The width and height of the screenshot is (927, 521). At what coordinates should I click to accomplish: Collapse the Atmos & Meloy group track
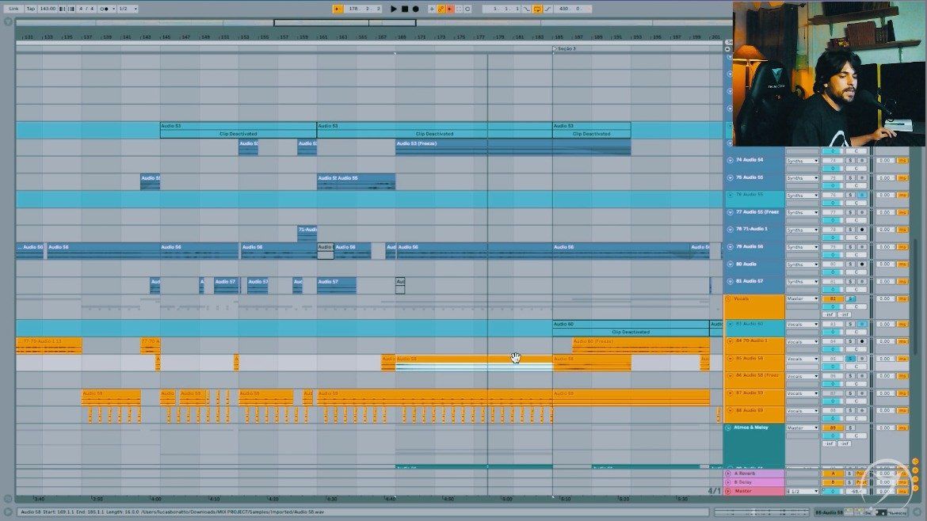[728, 428]
